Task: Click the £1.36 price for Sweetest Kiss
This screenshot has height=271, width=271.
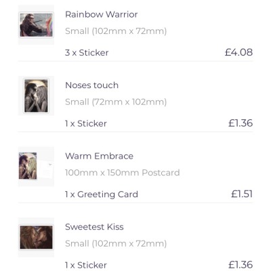Action: pyautogui.click(x=241, y=265)
